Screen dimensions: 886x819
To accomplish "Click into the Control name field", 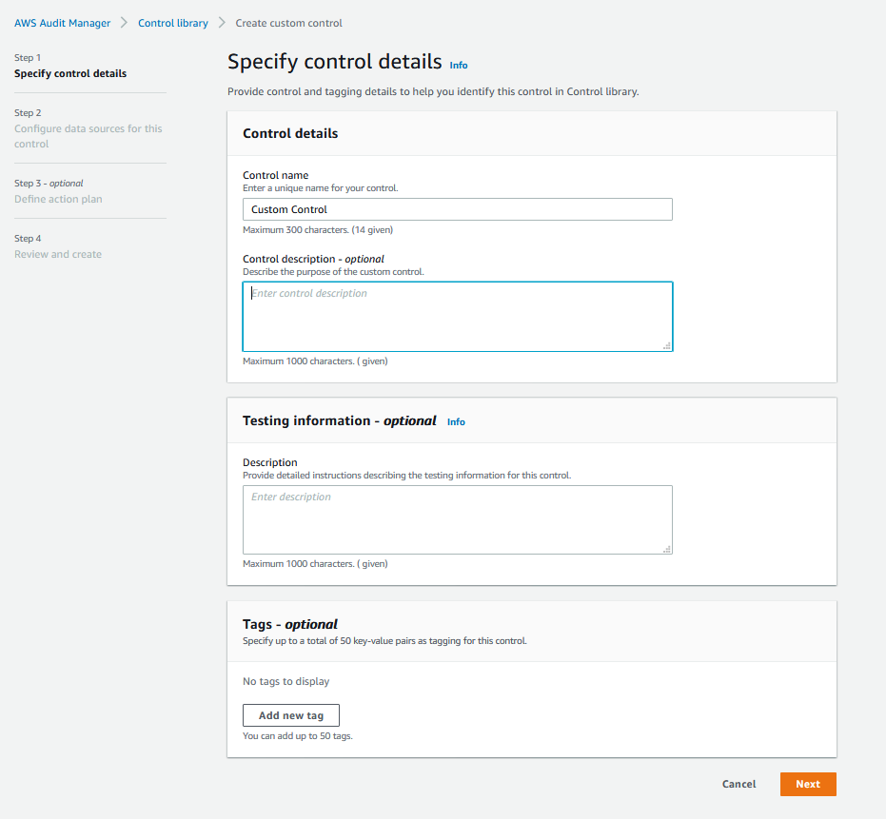I will tap(457, 209).
